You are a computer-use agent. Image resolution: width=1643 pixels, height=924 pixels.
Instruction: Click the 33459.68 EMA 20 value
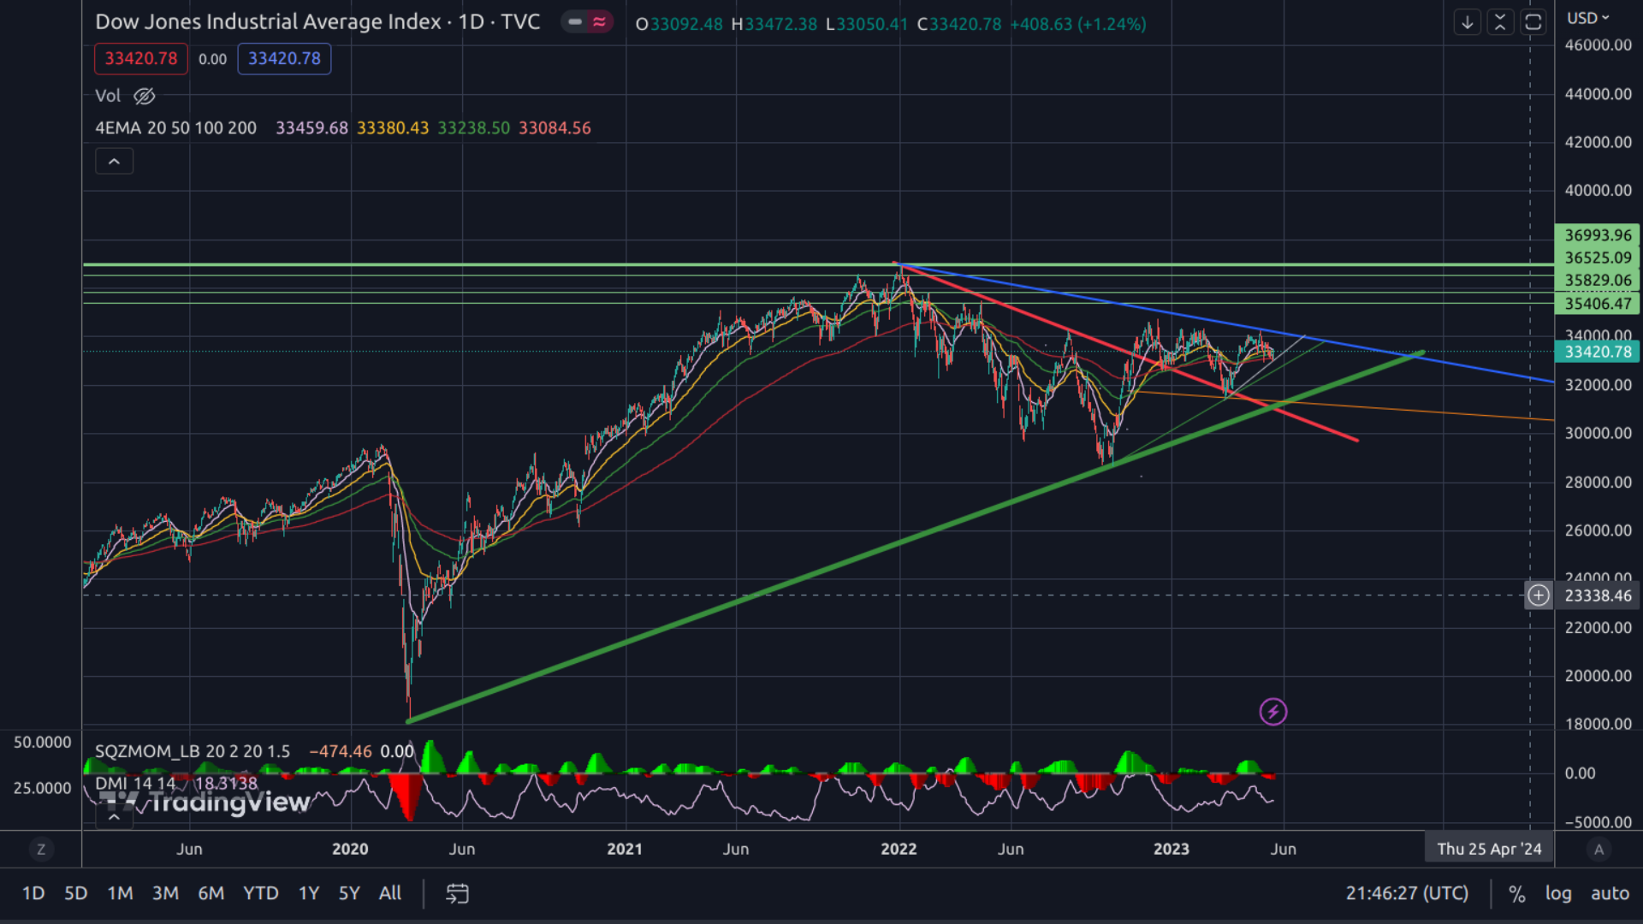pyautogui.click(x=311, y=128)
